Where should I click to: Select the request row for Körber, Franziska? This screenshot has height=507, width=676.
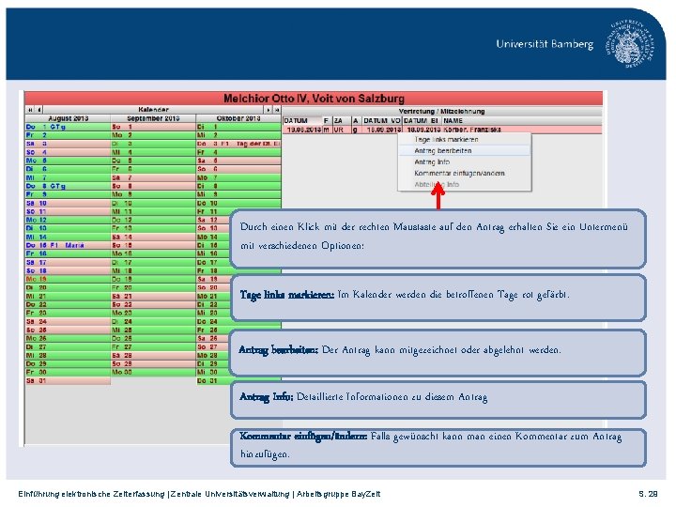(x=442, y=130)
